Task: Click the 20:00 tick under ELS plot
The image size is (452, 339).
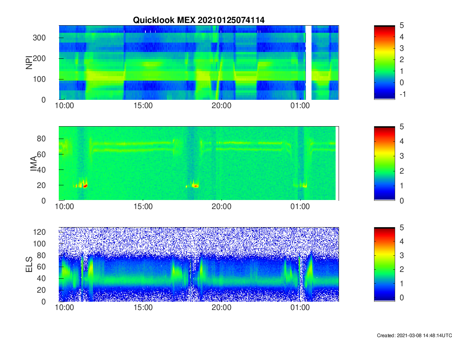Action: pos(221,308)
